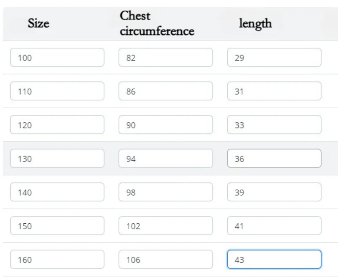Select the chest circumference field showing 82

click(166, 58)
